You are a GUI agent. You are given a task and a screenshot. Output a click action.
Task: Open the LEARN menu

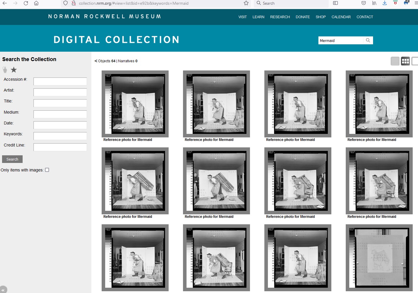click(258, 17)
